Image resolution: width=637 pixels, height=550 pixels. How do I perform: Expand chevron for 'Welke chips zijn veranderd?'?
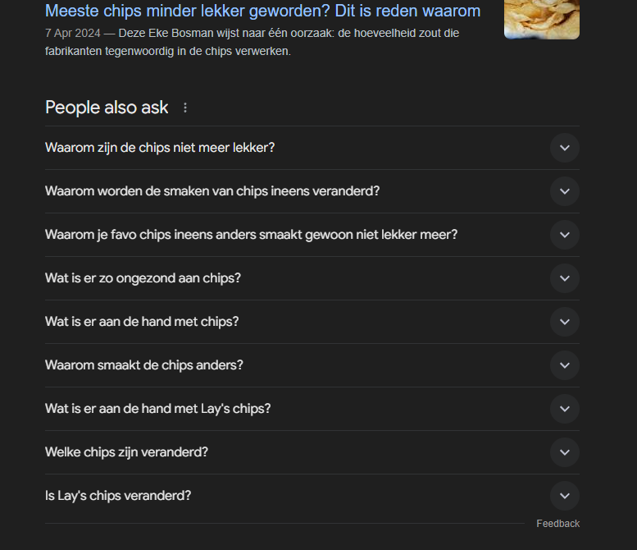[565, 452]
